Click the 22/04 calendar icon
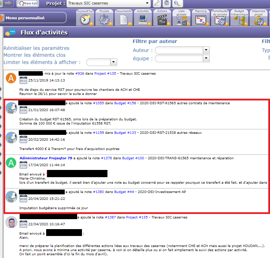 click(23, 224)
